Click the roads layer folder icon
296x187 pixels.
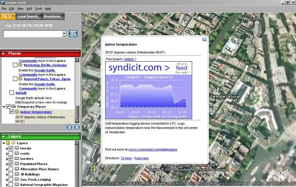[17, 153]
